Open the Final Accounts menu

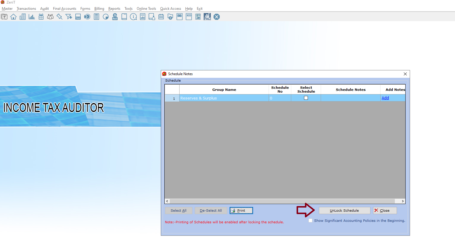65,9
